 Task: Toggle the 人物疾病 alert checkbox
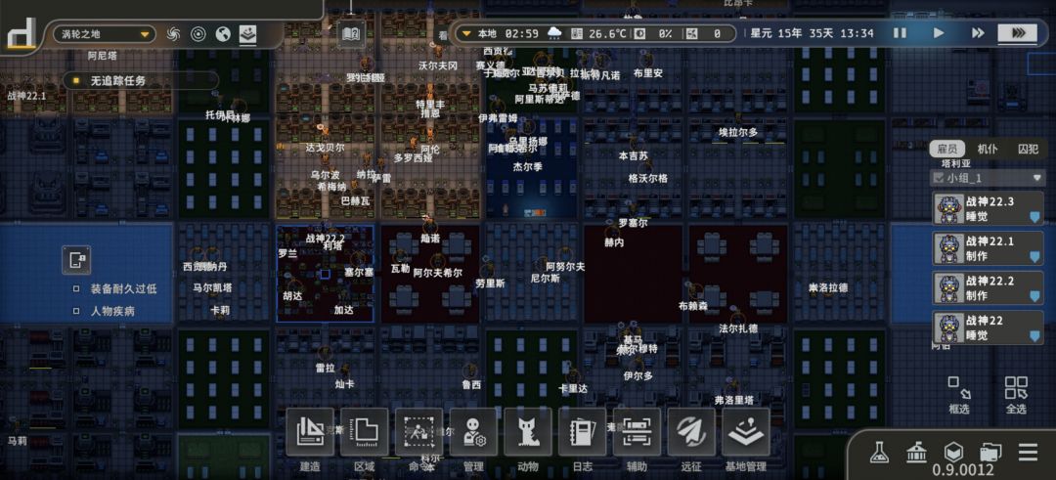tap(76, 311)
